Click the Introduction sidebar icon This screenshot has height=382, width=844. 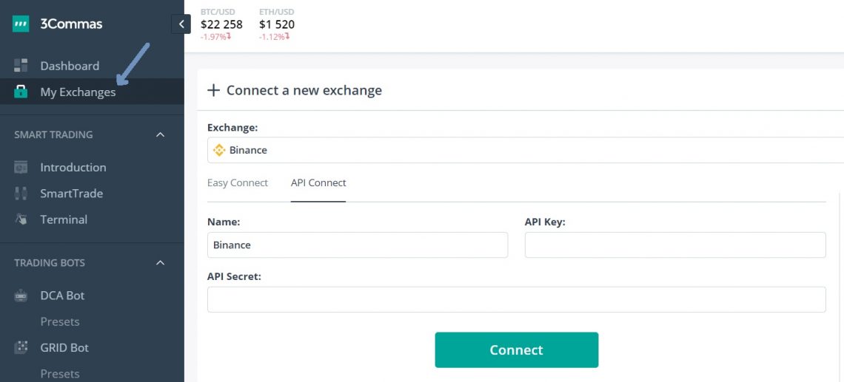click(x=21, y=168)
